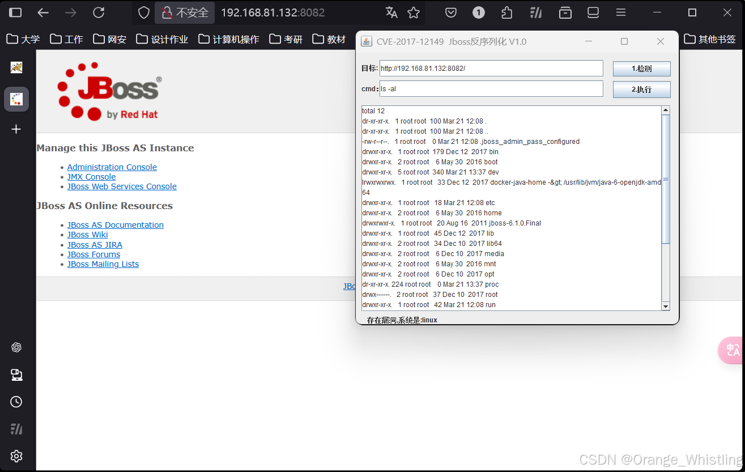Click the striped extension icon in the toolbar

tap(536, 12)
